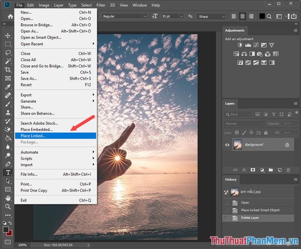Select the History Brush tool

8,121
